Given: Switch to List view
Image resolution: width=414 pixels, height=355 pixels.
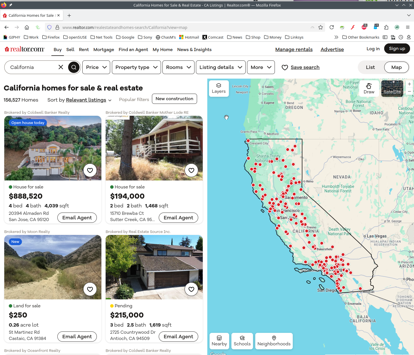Looking at the screenshot, I should click(x=370, y=67).
